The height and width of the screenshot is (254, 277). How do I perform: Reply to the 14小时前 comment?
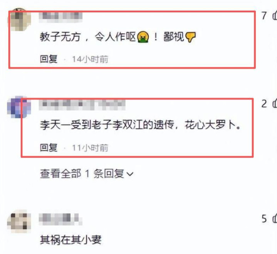[x=49, y=59]
